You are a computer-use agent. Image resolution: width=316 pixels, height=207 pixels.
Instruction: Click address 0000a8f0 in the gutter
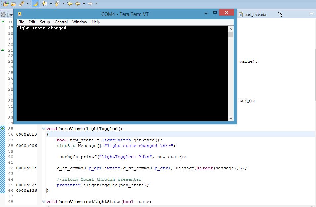(26, 134)
